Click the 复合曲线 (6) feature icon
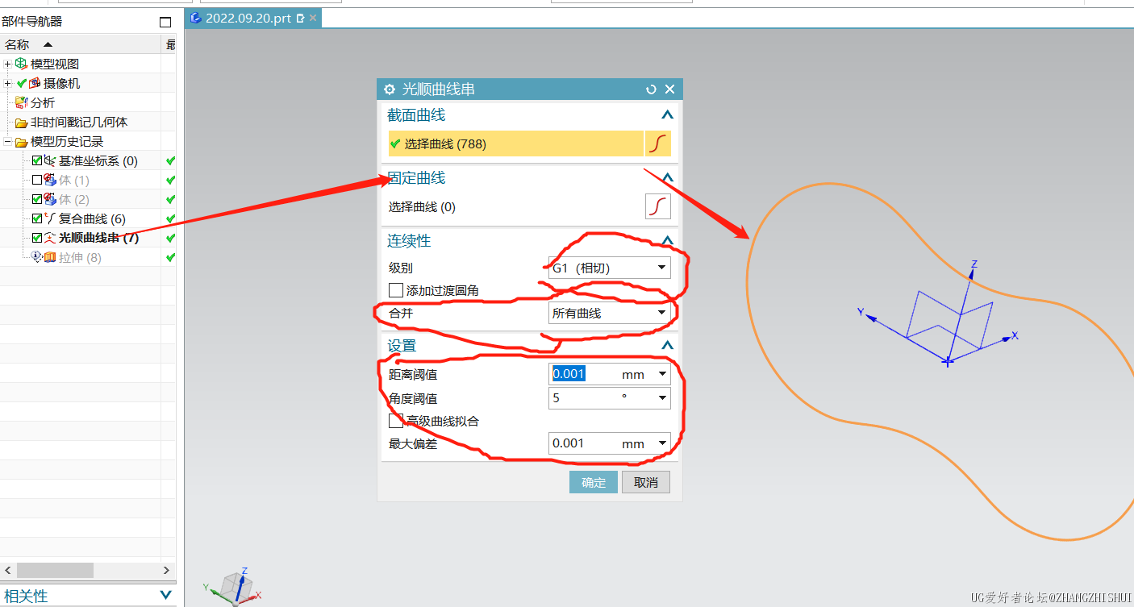 pyautogui.click(x=50, y=218)
